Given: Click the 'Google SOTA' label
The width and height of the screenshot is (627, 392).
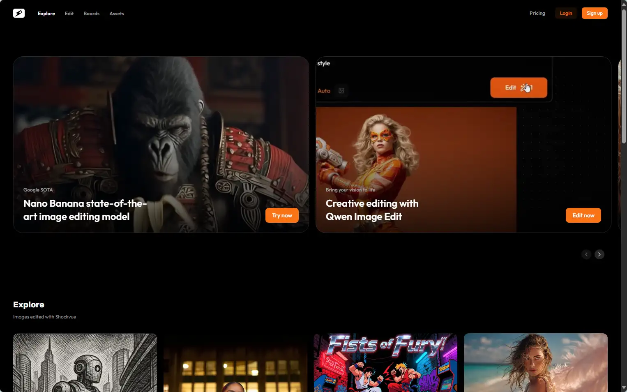Looking at the screenshot, I should 38,190.
